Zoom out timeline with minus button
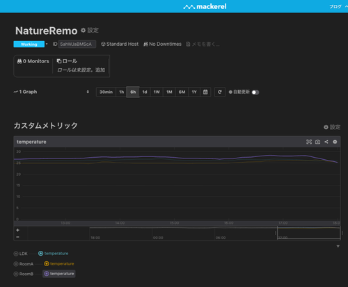 pyautogui.click(x=17, y=237)
